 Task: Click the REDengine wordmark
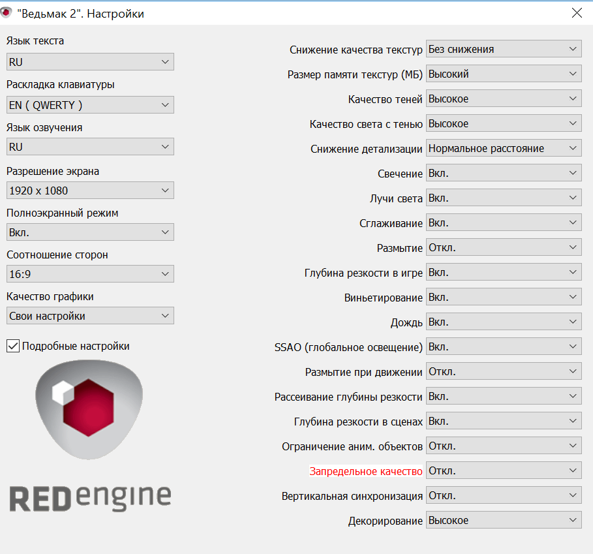coord(91,498)
